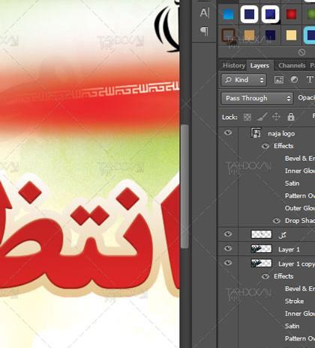315x348 pixels.
Task: Toggle Effects visibility on naja logo
Action: (265, 146)
